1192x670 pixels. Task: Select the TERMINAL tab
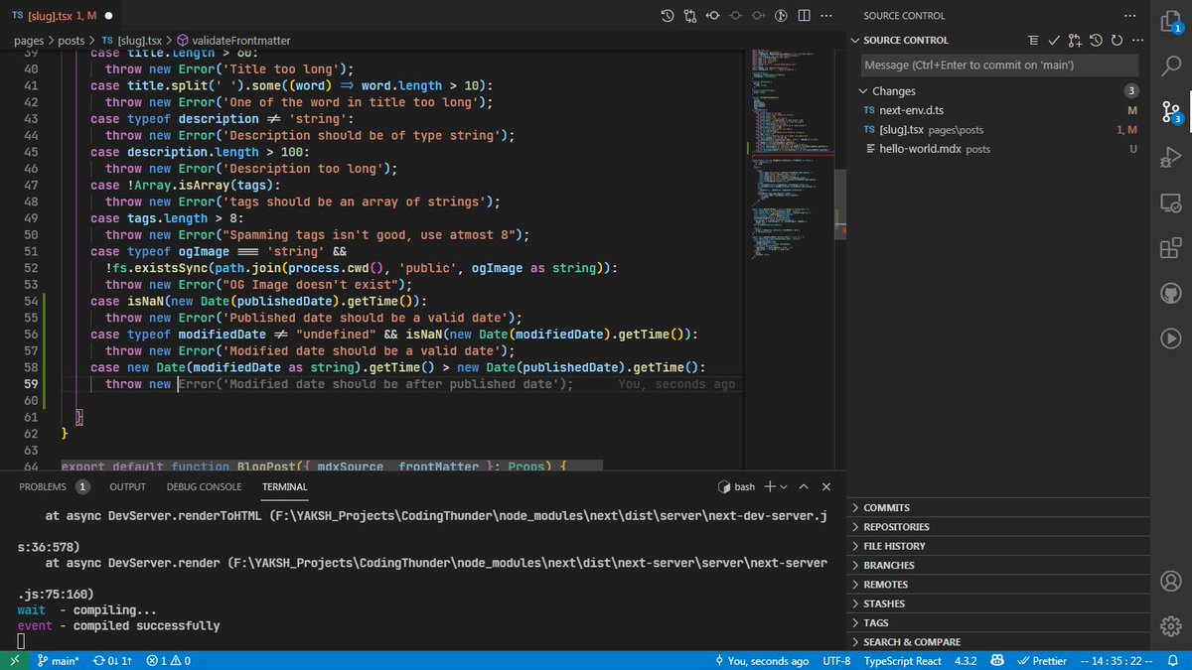tap(285, 486)
